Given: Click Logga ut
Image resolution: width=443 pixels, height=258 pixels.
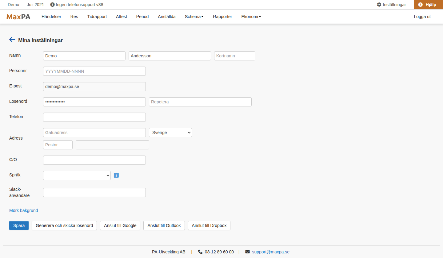Looking at the screenshot, I should pos(422,17).
